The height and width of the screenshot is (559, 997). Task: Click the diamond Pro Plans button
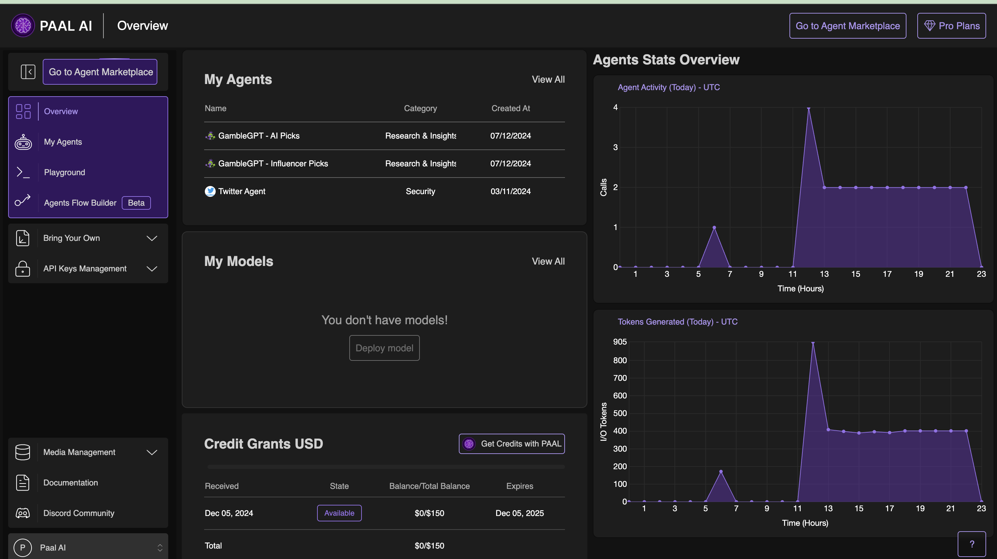click(951, 26)
